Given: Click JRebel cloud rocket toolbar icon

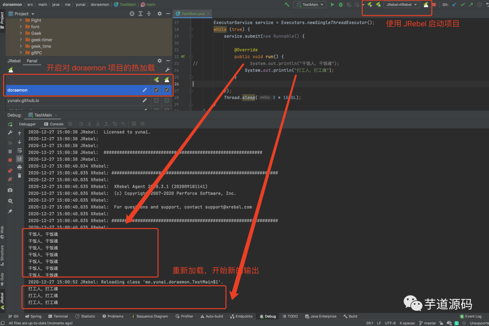Looking at the screenshot, I should [426, 5].
